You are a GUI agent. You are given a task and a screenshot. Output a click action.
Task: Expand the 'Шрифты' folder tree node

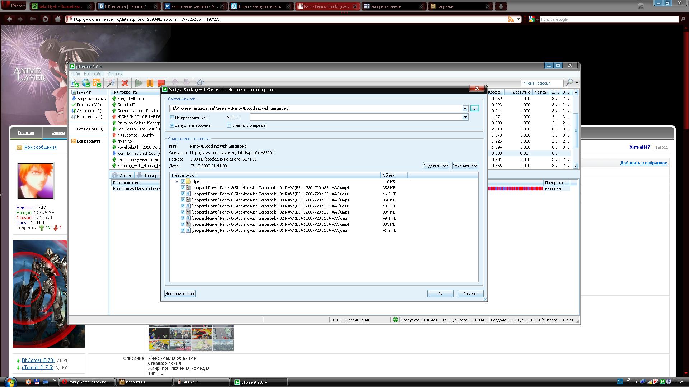(177, 182)
